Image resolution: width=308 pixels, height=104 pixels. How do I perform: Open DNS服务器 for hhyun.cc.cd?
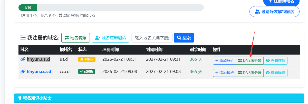pyautogui.click(x=250, y=73)
